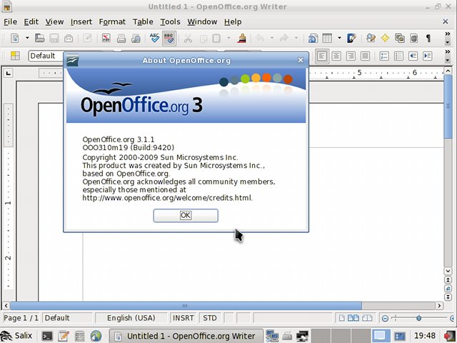Click the Insert Table icon
Image resolution: width=457 pixels, height=343 pixels.
point(327,38)
